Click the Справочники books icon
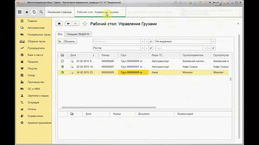This screenshot has width=259, height=145. click(x=22, y=116)
